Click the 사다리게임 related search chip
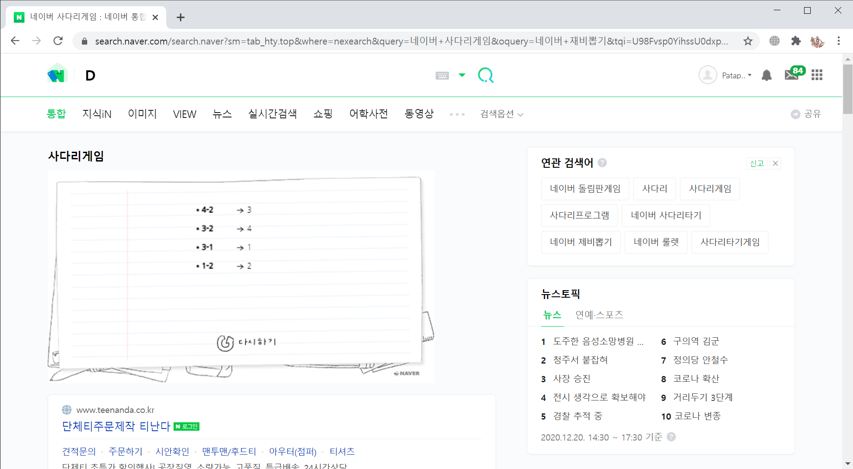The width and height of the screenshot is (853, 469). pyautogui.click(x=710, y=189)
